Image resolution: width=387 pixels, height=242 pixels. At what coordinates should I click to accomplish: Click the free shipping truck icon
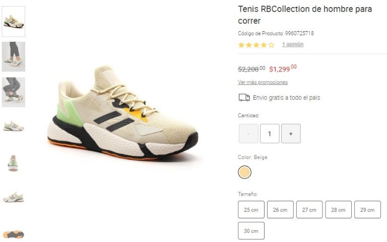tap(244, 98)
